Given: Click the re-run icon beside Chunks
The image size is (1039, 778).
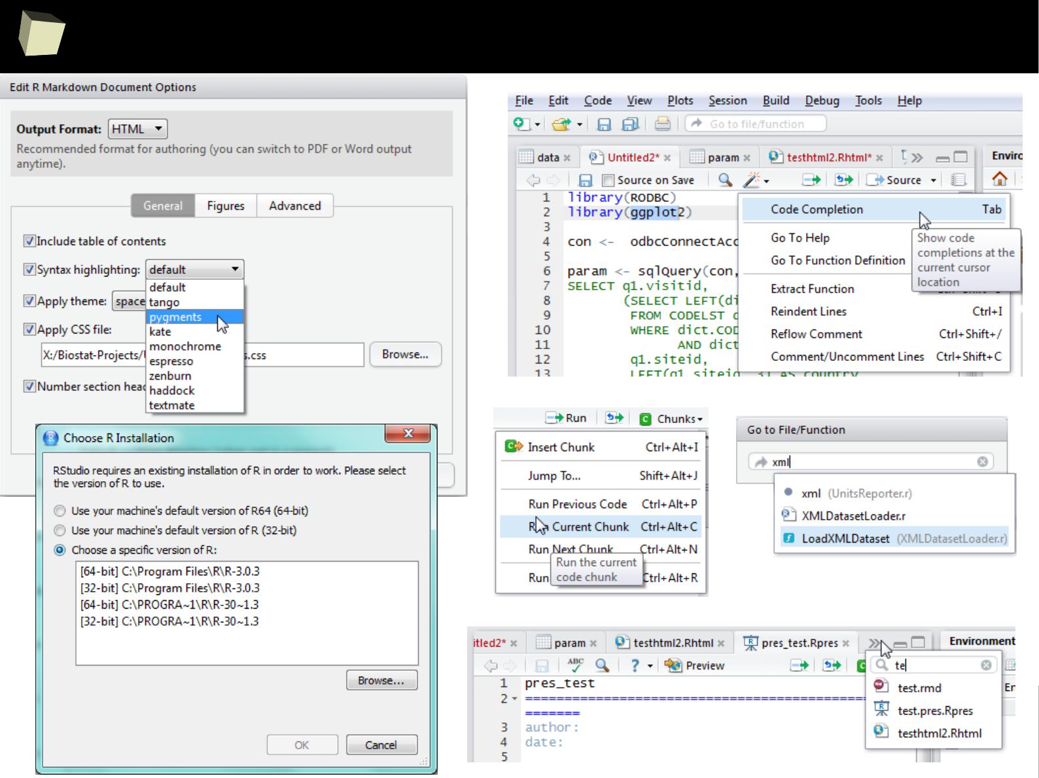Looking at the screenshot, I should click(614, 418).
